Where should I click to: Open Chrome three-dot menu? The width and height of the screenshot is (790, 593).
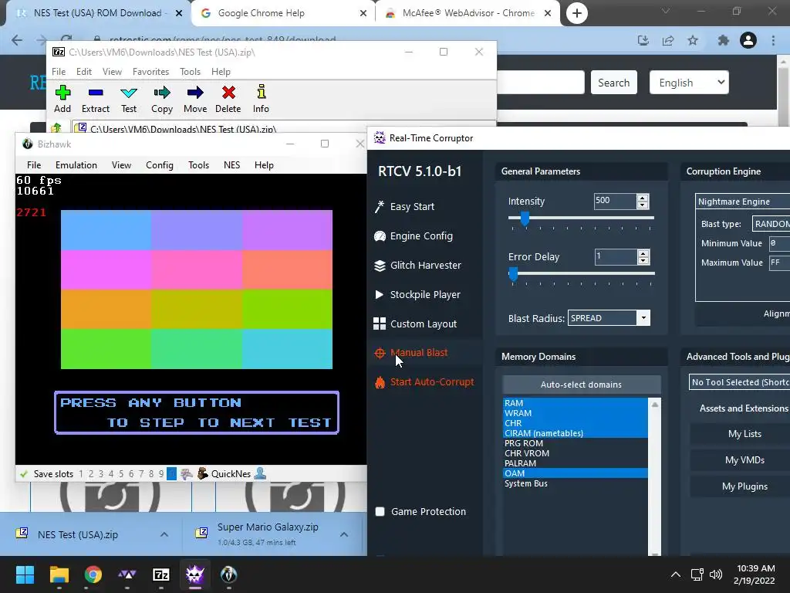(773, 40)
